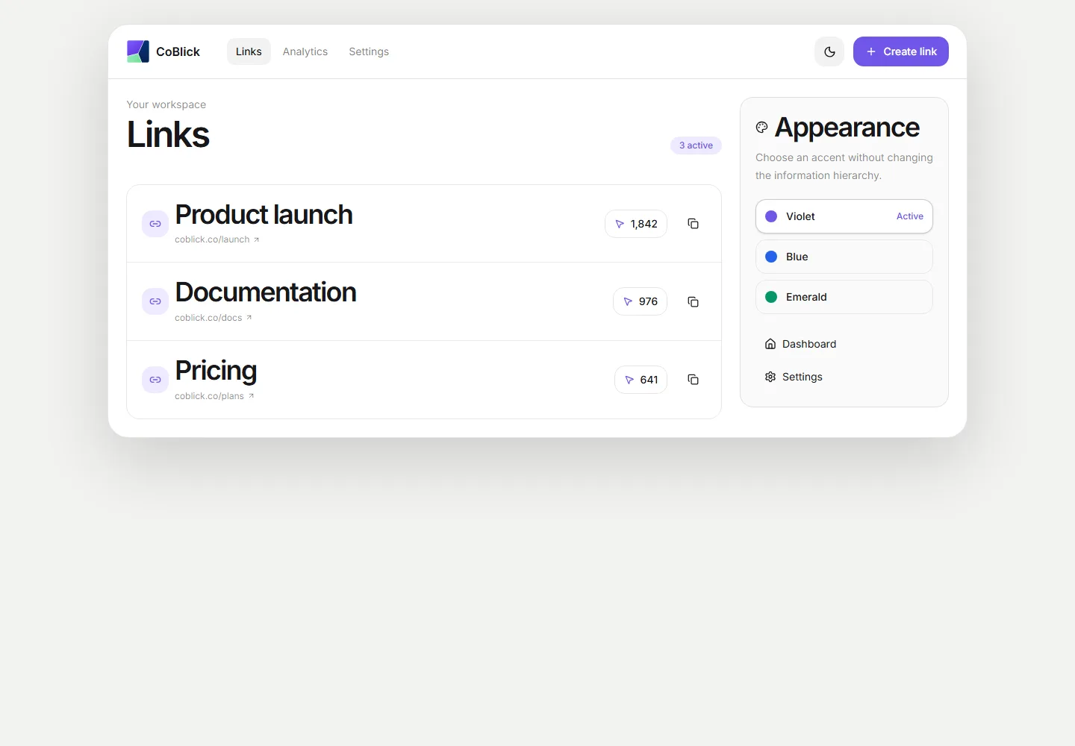Click the Appearance heading
The image size is (1075, 746).
[847, 128]
